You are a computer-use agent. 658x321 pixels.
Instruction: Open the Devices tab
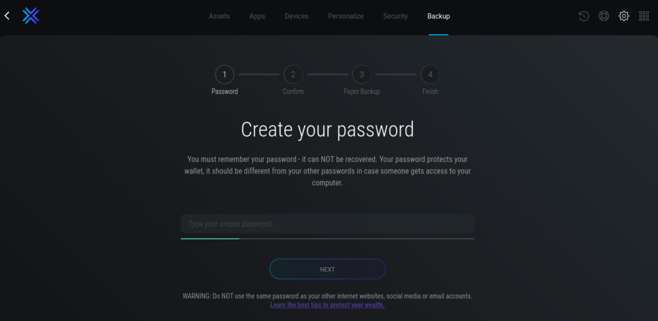(297, 16)
